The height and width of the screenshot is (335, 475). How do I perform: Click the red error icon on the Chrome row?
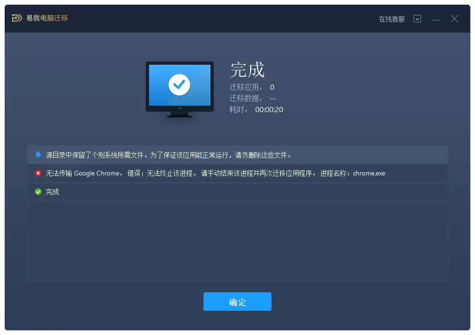[38, 173]
